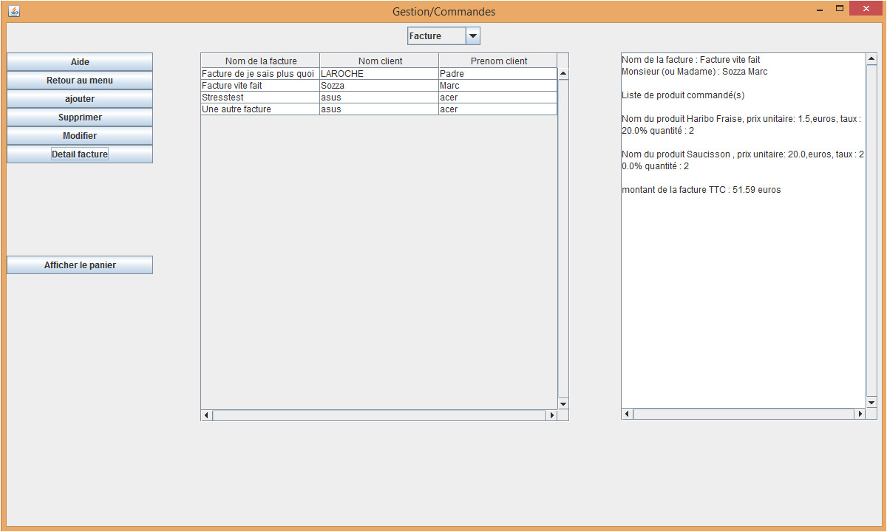Open the Facture dropdown arrow
This screenshot has height=532, width=887.
coord(472,36)
